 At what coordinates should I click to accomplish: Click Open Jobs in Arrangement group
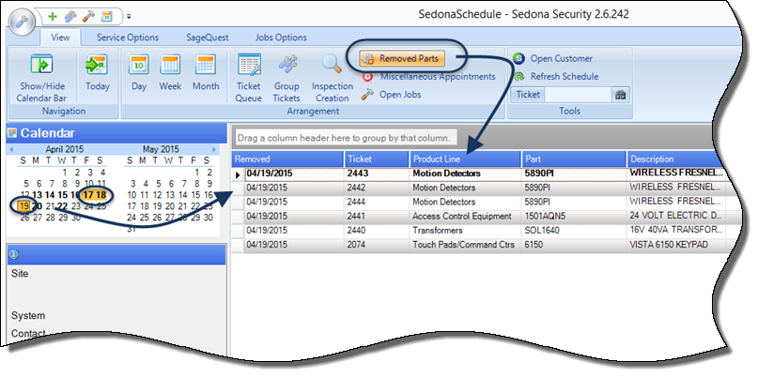(391, 95)
